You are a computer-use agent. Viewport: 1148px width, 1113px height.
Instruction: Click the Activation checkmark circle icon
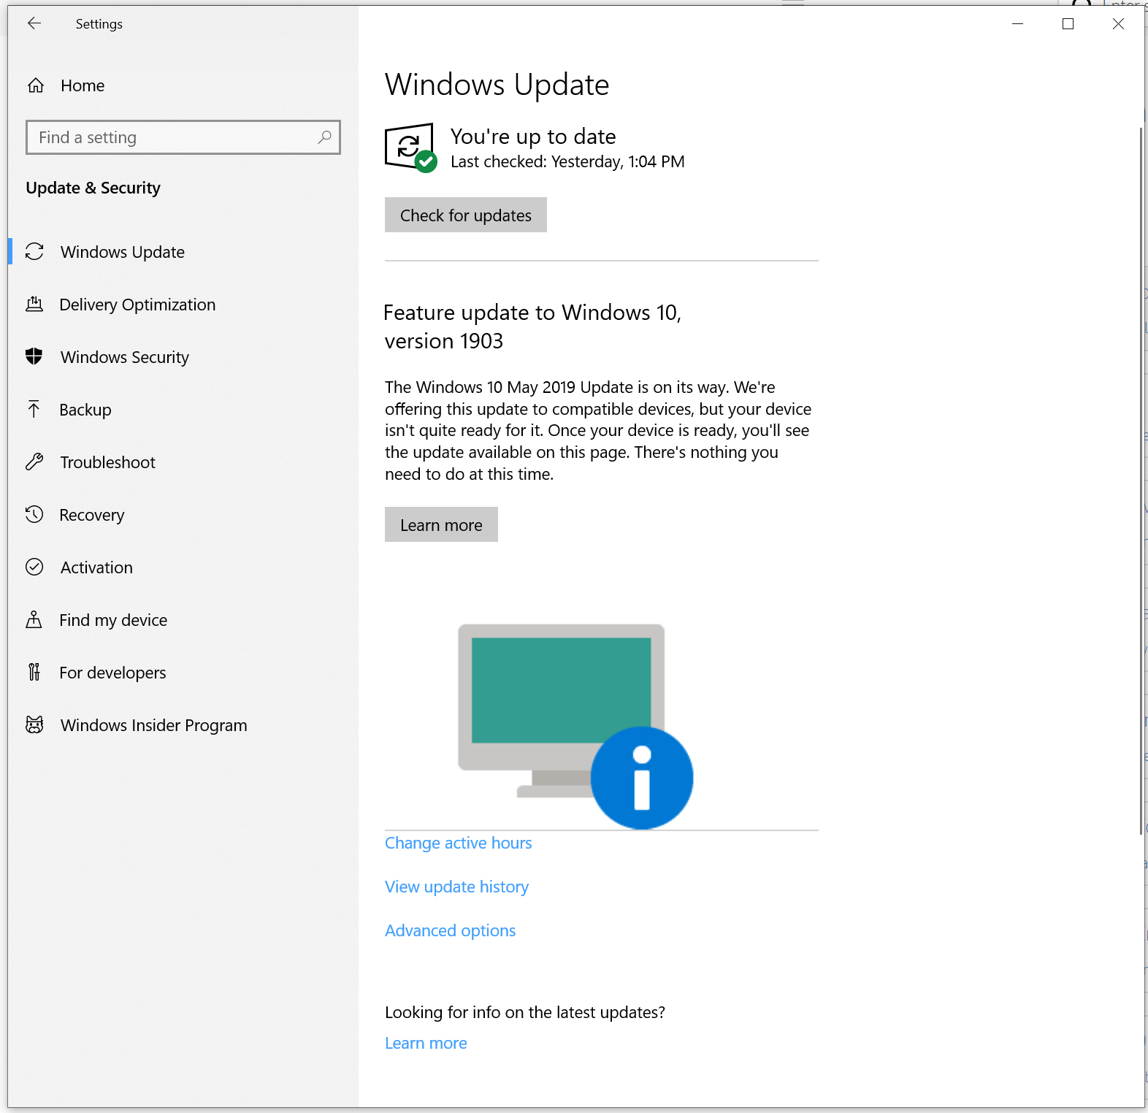click(x=34, y=567)
